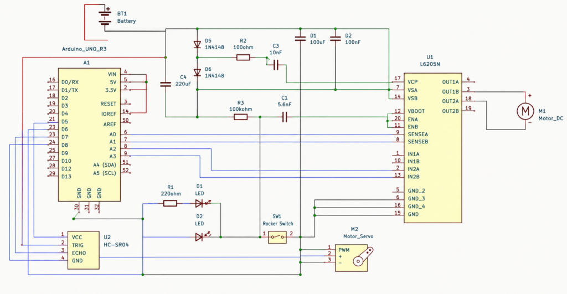Click the L6205N part name

coord(430,64)
